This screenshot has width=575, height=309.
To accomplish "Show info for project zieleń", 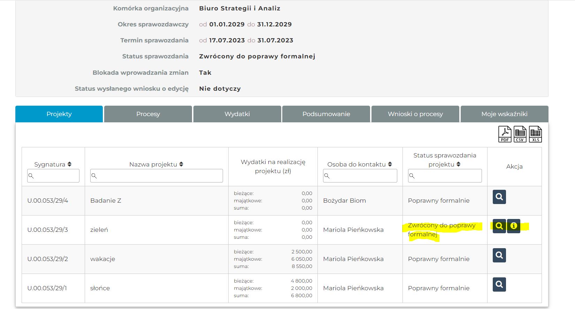I will (513, 226).
